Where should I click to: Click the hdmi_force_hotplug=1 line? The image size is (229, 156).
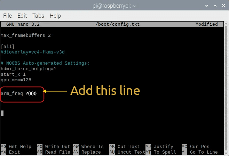tap(29, 69)
